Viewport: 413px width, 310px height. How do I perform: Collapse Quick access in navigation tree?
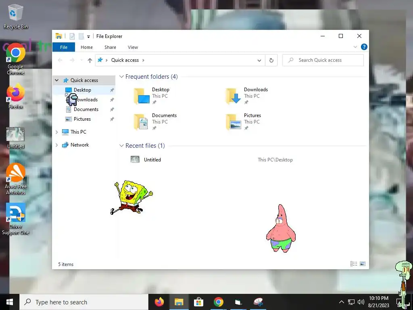[x=56, y=80]
